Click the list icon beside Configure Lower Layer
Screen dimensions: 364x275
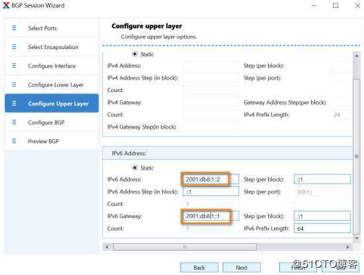pyautogui.click(x=14, y=84)
